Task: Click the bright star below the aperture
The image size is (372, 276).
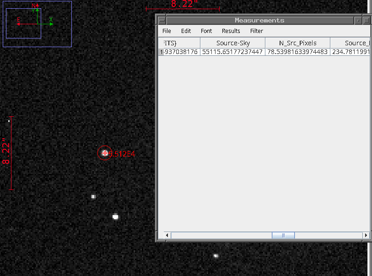Action: coord(115,217)
